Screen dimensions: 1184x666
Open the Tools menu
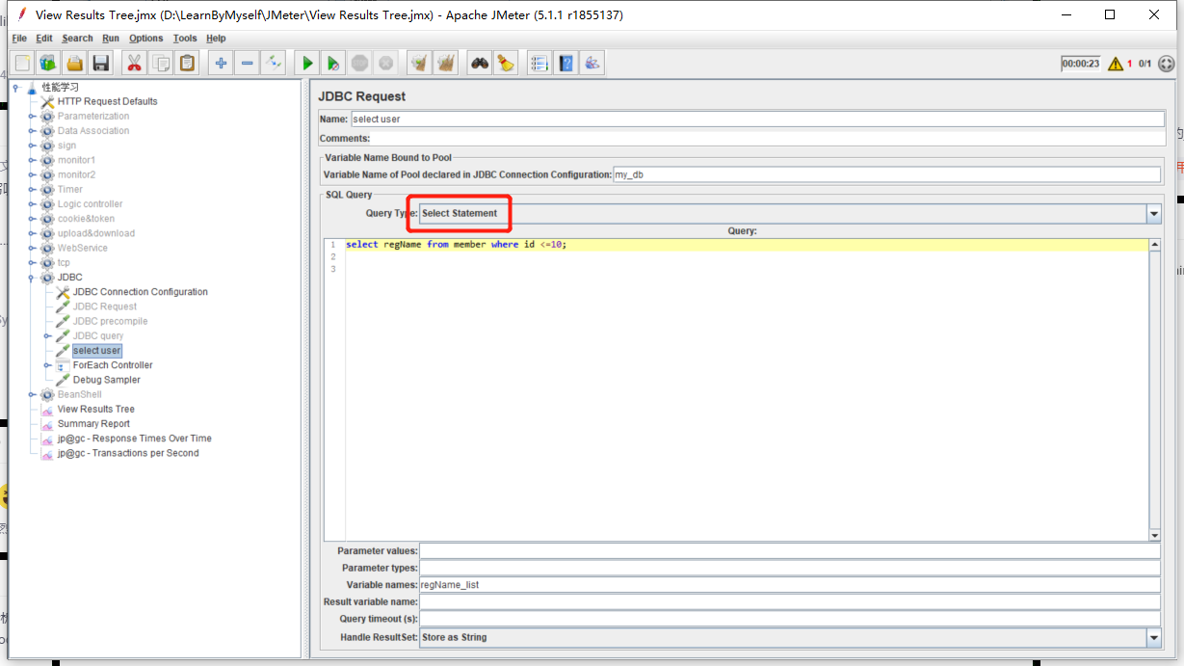(x=185, y=39)
